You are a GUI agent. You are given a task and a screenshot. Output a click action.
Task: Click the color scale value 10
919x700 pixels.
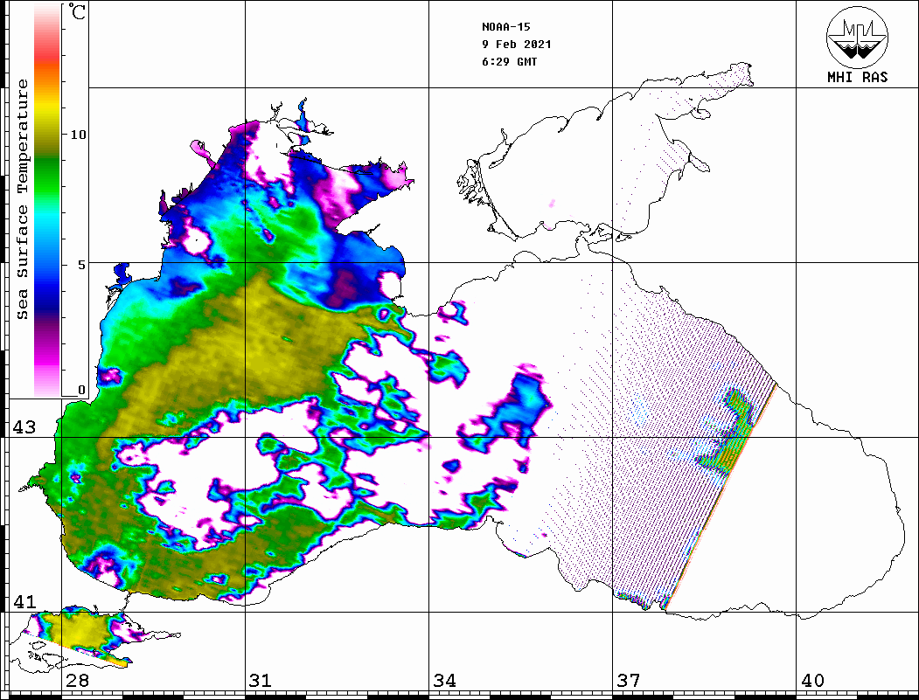tap(78, 135)
